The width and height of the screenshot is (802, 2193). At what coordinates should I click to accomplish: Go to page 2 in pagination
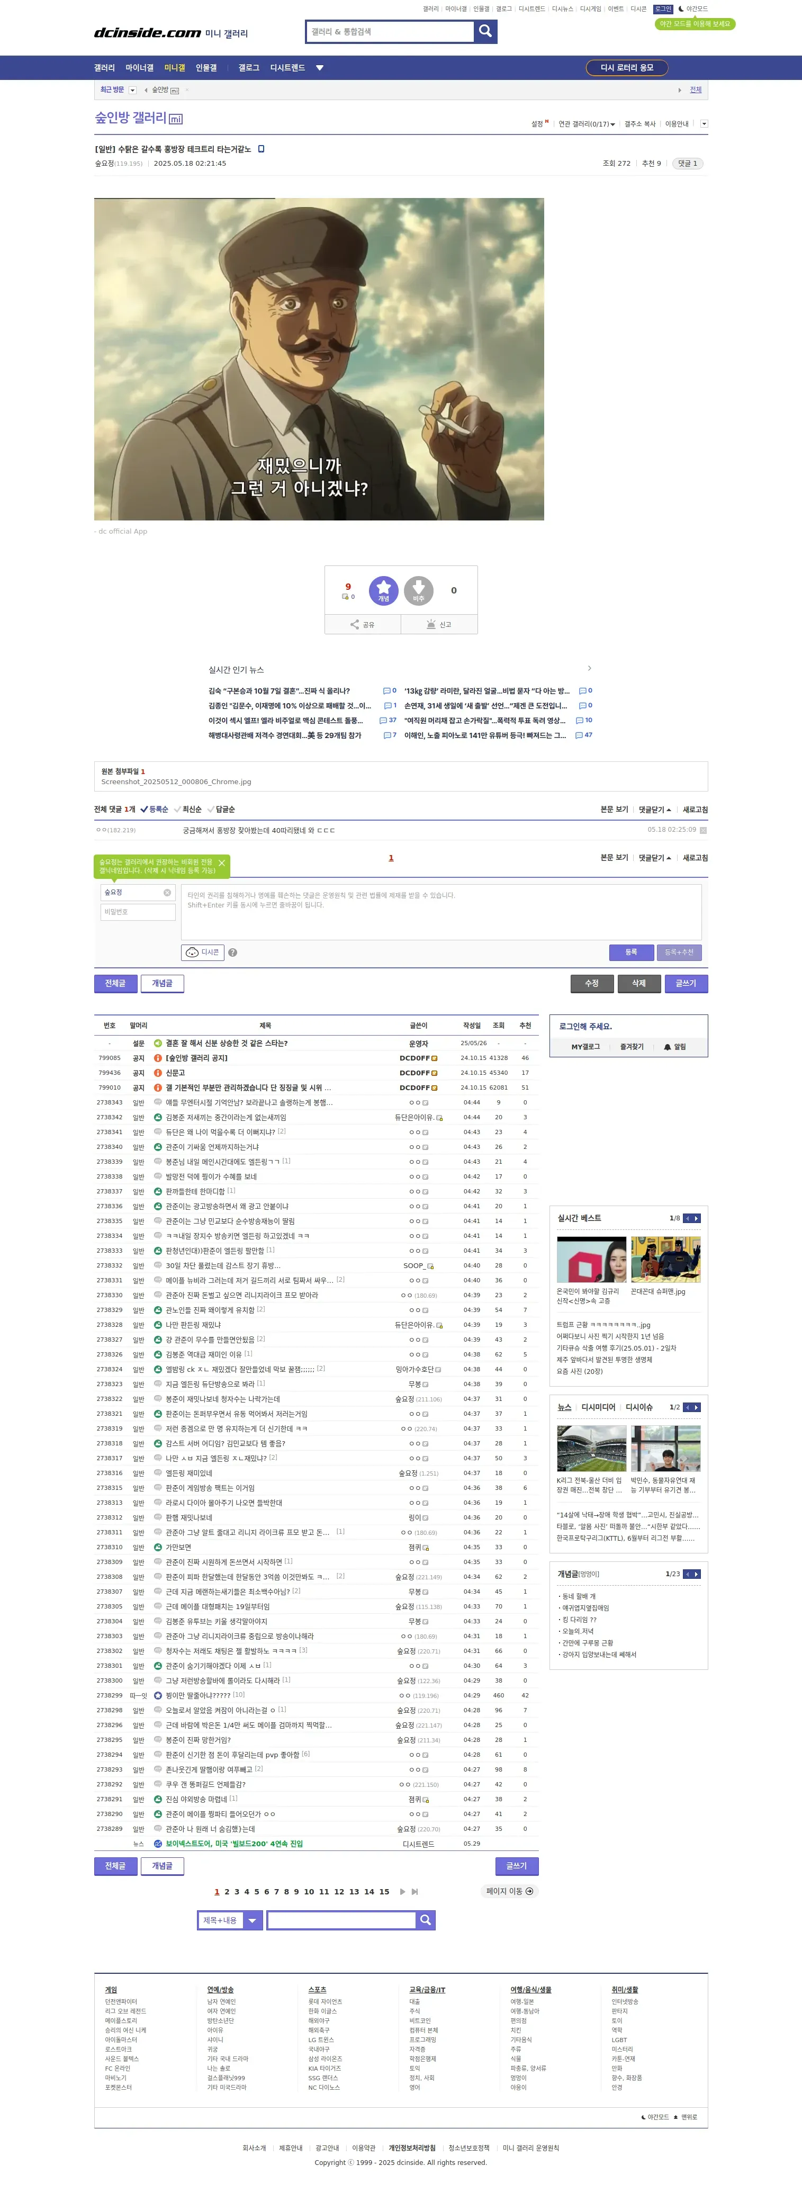tap(227, 1892)
